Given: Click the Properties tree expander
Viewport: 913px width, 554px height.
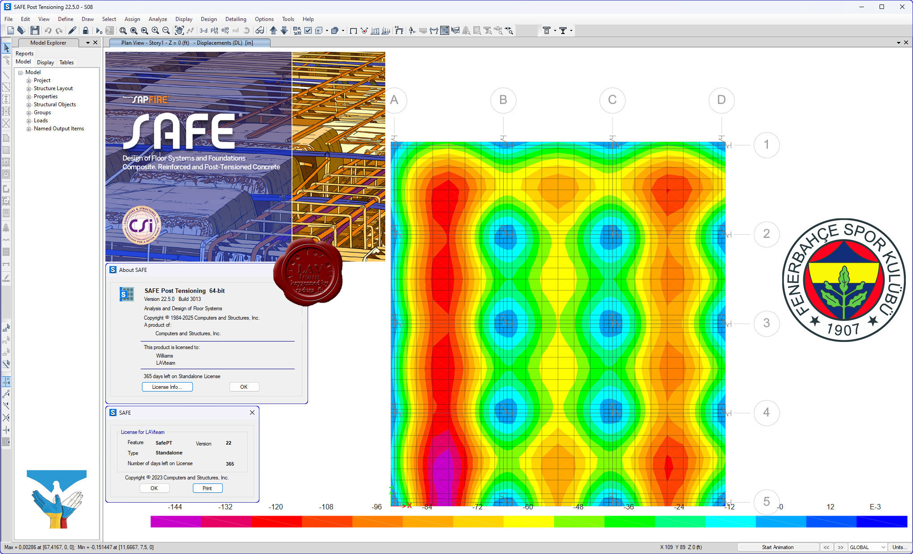Looking at the screenshot, I should tap(29, 97).
